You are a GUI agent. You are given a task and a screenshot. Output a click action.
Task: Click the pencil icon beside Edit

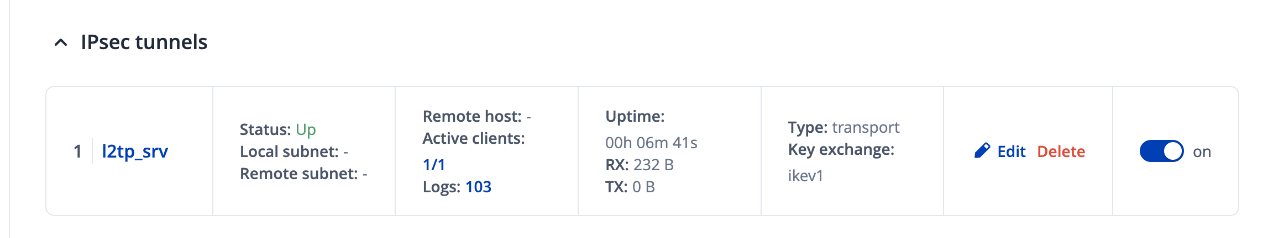(x=982, y=151)
